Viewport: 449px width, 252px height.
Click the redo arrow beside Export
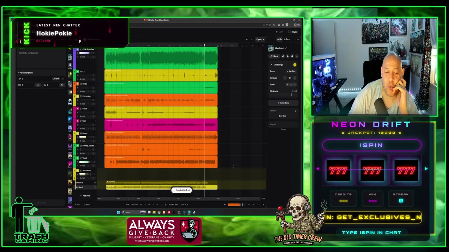251,39
